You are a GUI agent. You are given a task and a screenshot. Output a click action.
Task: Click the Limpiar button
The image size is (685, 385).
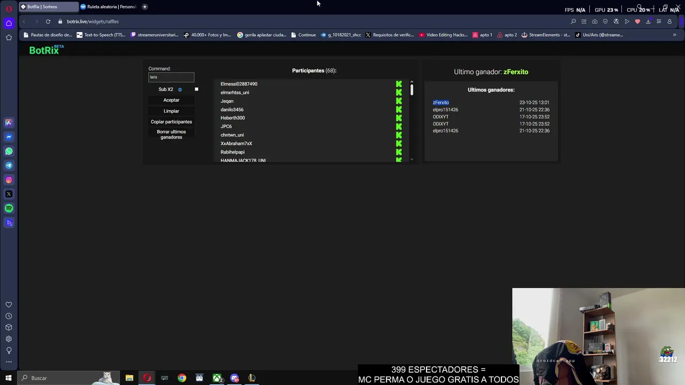point(171,111)
